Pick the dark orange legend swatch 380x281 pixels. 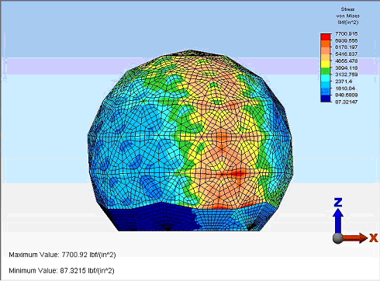click(326, 43)
